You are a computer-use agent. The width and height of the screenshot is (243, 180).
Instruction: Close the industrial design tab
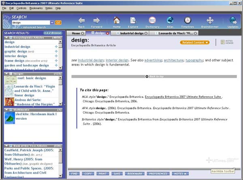tap(146, 33)
